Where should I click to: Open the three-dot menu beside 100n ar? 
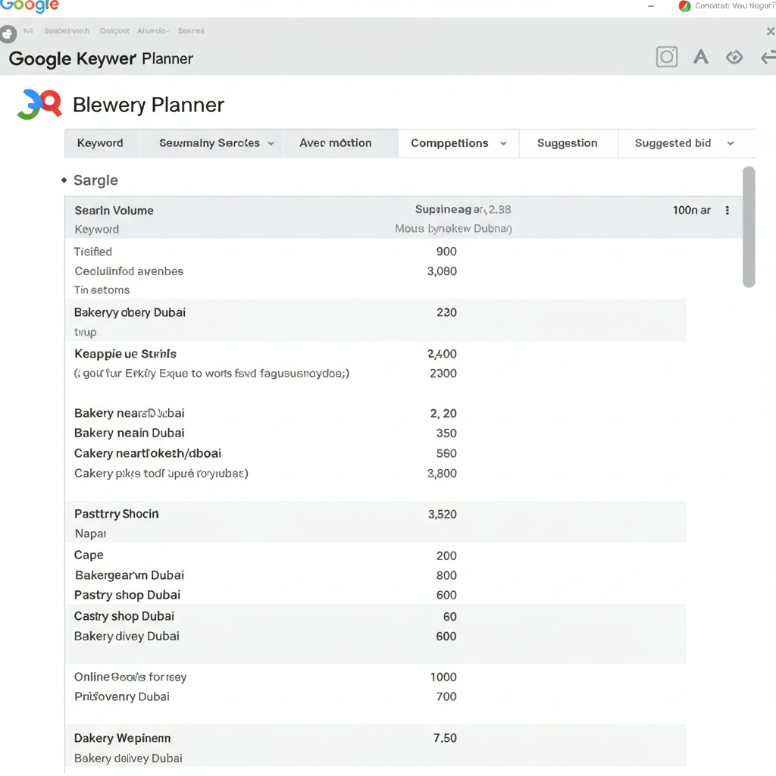(x=727, y=211)
